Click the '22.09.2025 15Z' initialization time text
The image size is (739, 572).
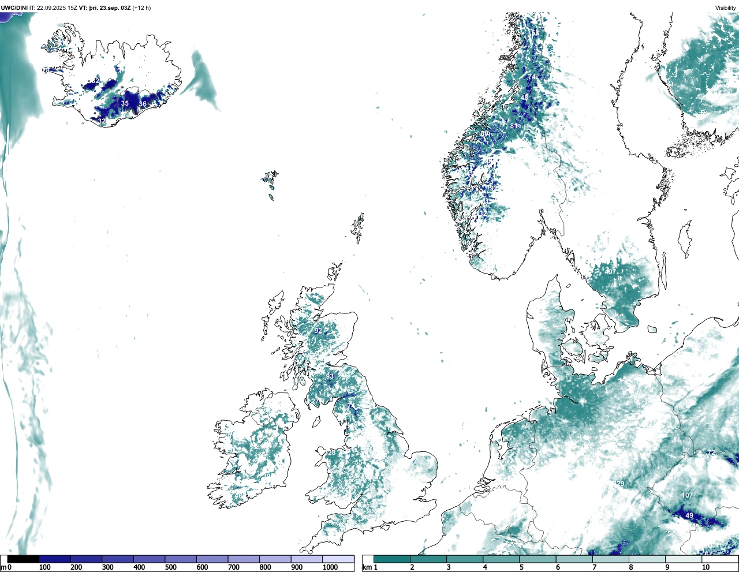click(x=57, y=8)
